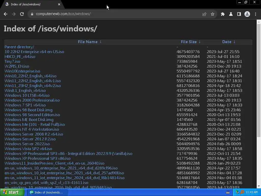Image resolution: width=261 pixels, height=196 pixels.
Task: Open Windows11_InsiderPreview_Client_x64 iso link
Action: pos(55,163)
